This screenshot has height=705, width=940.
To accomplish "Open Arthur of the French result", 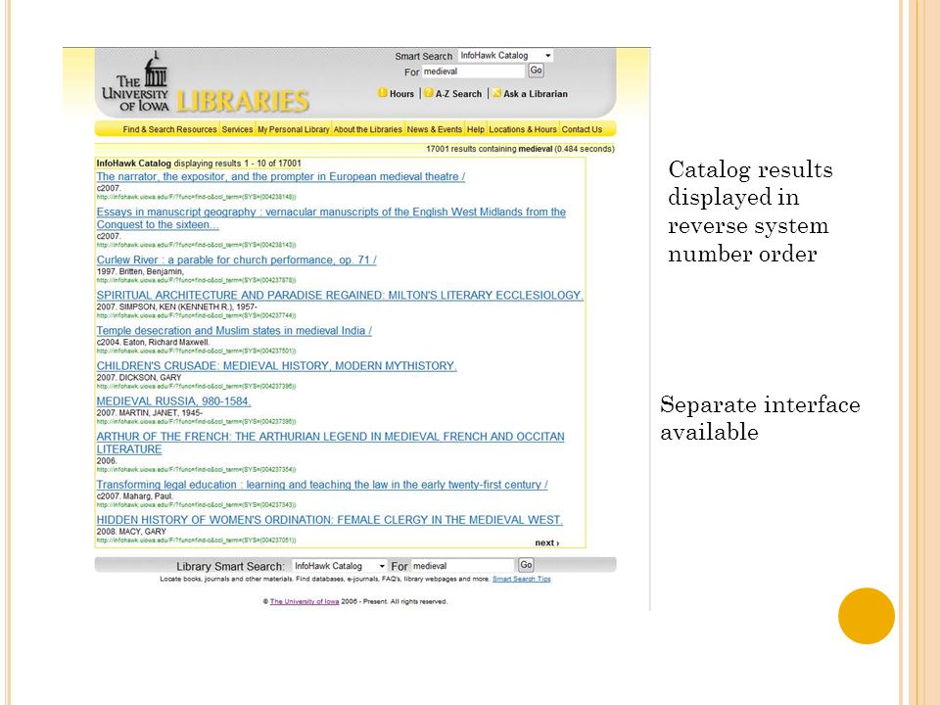I will (330, 443).
